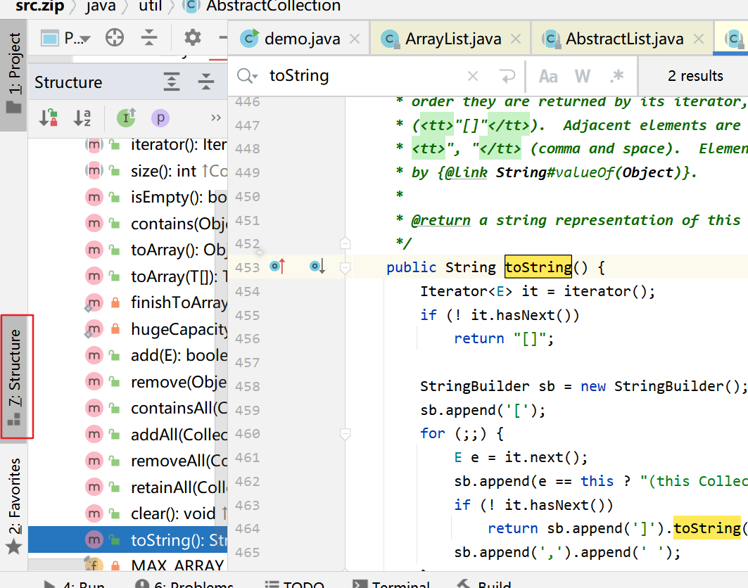This screenshot has width=748, height=588.
Task: Close the ArrayList.java tab
Action: tap(516, 39)
